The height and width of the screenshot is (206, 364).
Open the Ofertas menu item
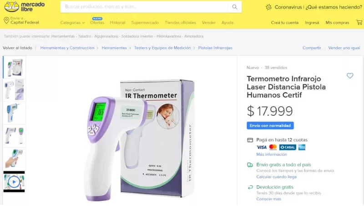pos(97,22)
